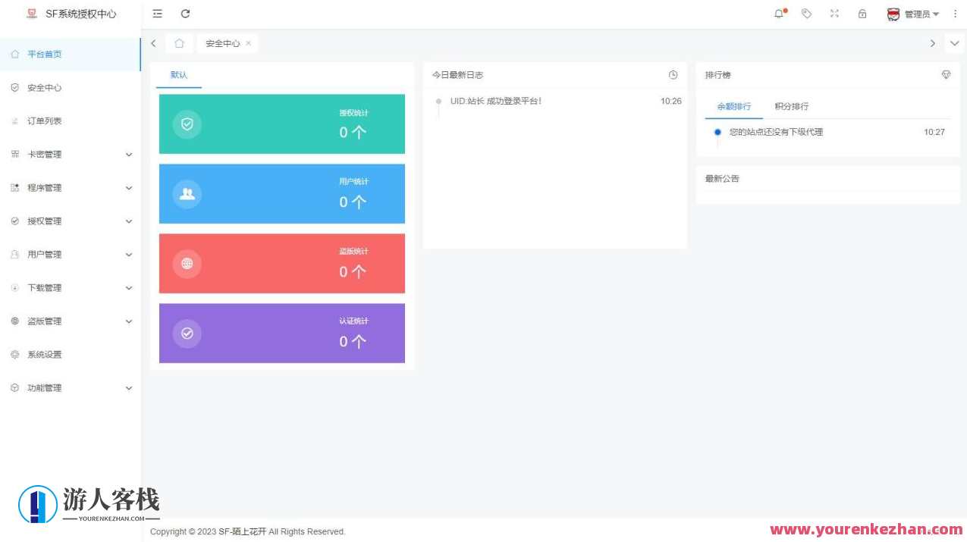Switch to the 积分排行 tab
Screen dimensions: 967x542
pos(791,106)
